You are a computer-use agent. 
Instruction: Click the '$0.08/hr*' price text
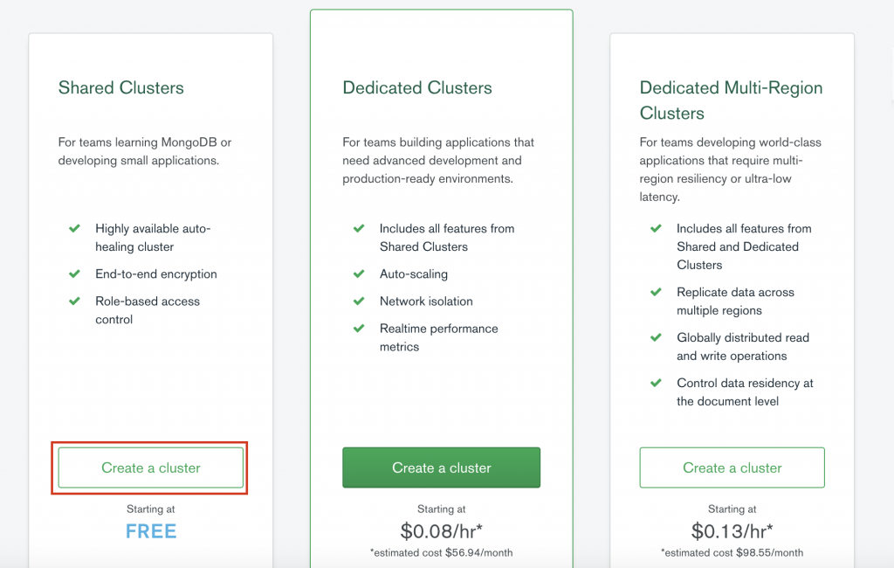pyautogui.click(x=441, y=531)
